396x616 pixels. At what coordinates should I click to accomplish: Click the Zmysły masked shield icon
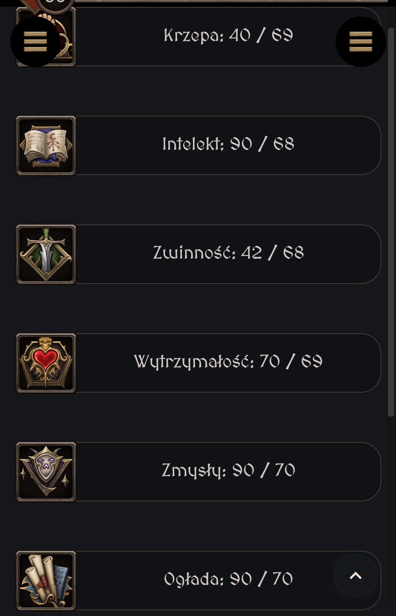click(46, 472)
